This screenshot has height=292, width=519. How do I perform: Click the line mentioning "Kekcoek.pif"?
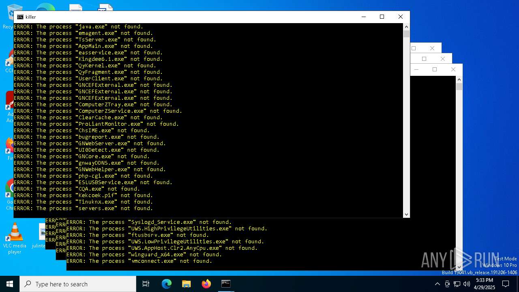[x=84, y=195]
